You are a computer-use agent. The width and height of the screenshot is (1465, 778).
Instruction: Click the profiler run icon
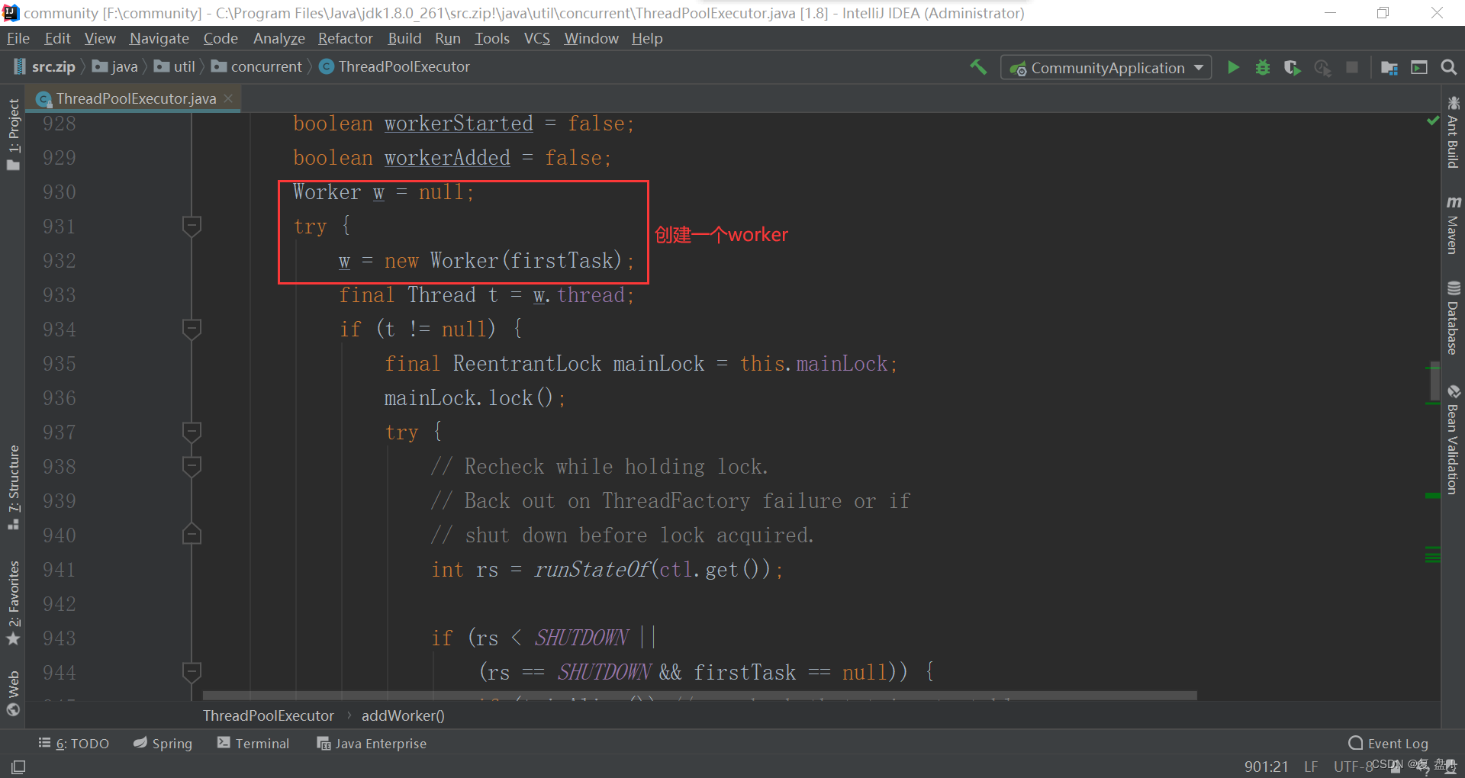coord(1322,67)
